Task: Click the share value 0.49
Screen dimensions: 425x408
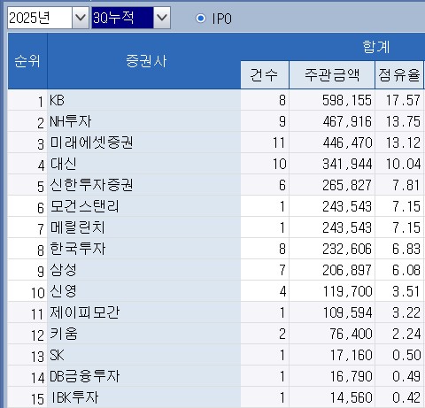Action: (406, 376)
